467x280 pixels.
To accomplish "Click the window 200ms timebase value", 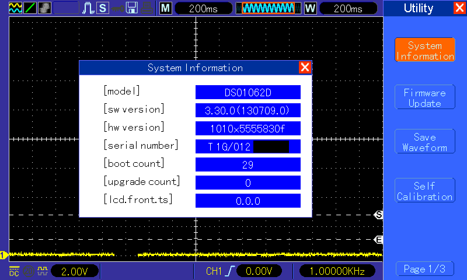I will (348, 8).
